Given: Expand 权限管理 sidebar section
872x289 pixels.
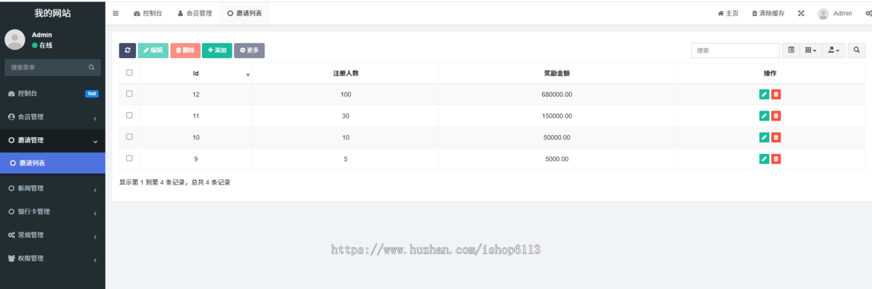Looking at the screenshot, I should (x=52, y=258).
